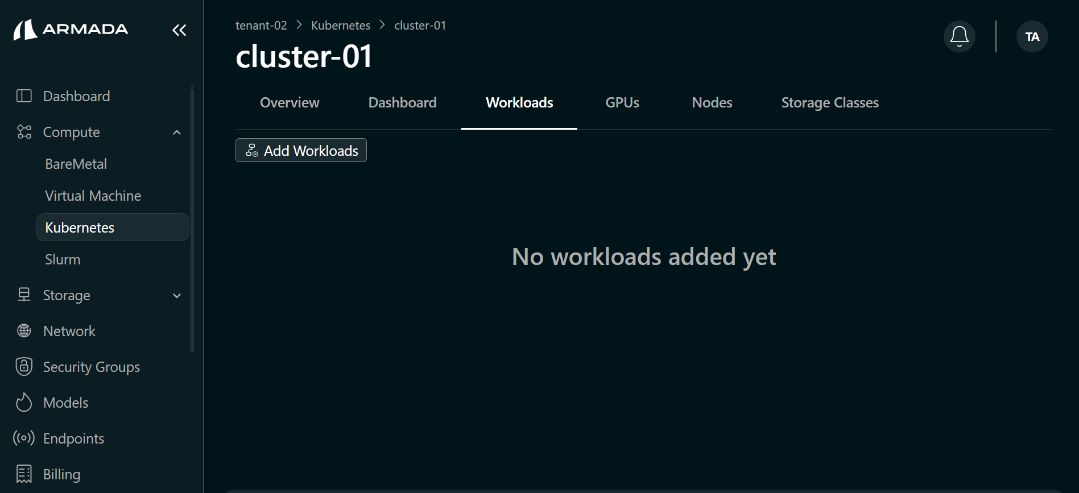Open Network sidebar label
Image resolution: width=1079 pixels, height=493 pixels.
tap(69, 331)
